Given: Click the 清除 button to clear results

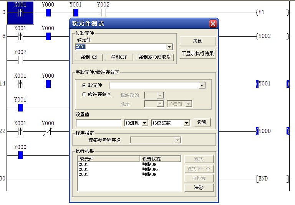Looking at the screenshot, I should tap(199, 188).
